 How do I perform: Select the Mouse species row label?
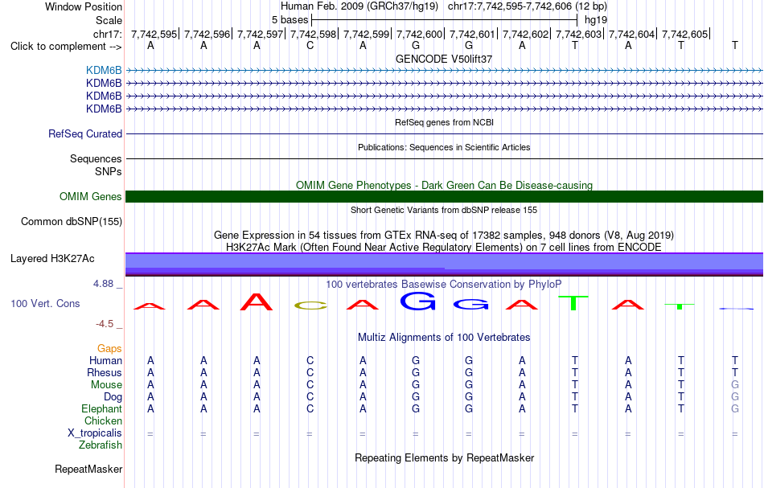[106, 385]
